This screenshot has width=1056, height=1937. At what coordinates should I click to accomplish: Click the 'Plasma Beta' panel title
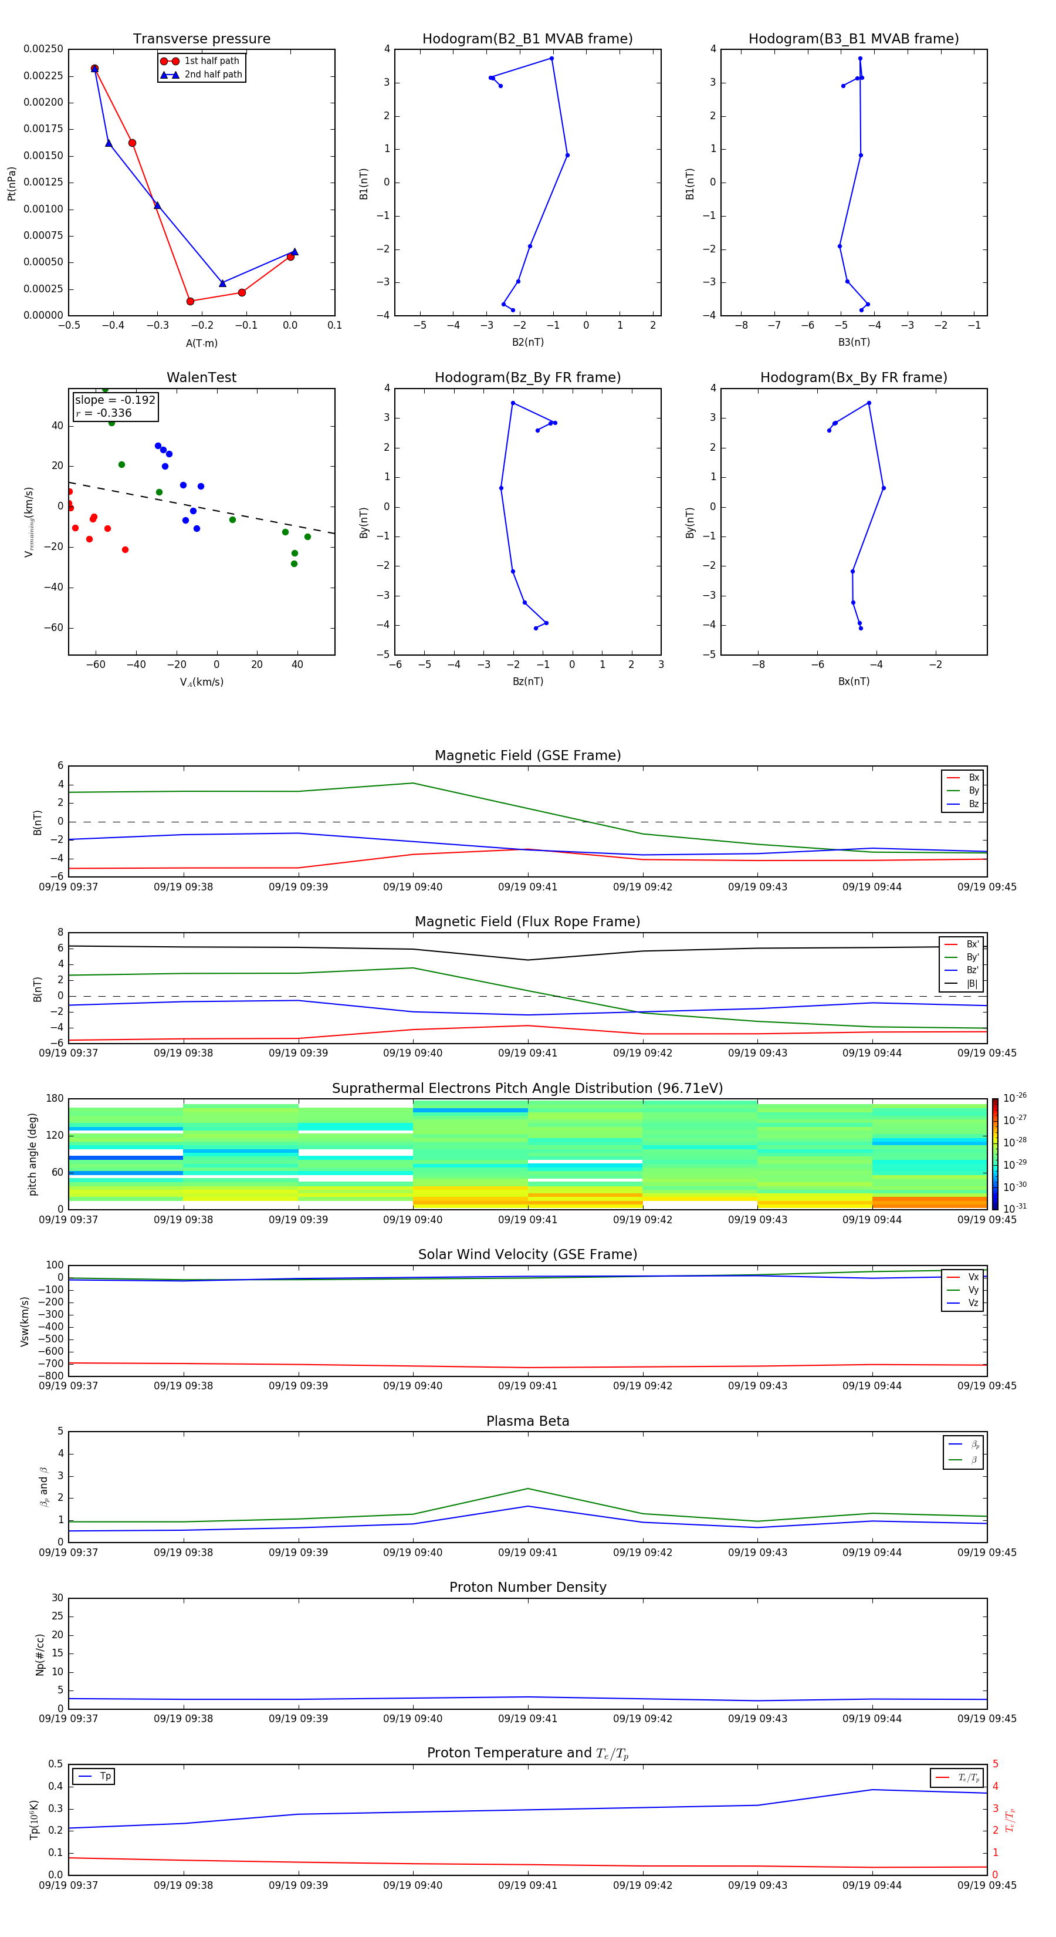point(527,1421)
